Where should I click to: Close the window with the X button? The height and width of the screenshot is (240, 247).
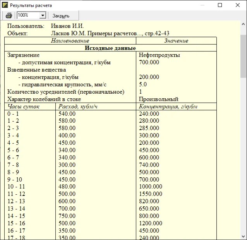238,5
